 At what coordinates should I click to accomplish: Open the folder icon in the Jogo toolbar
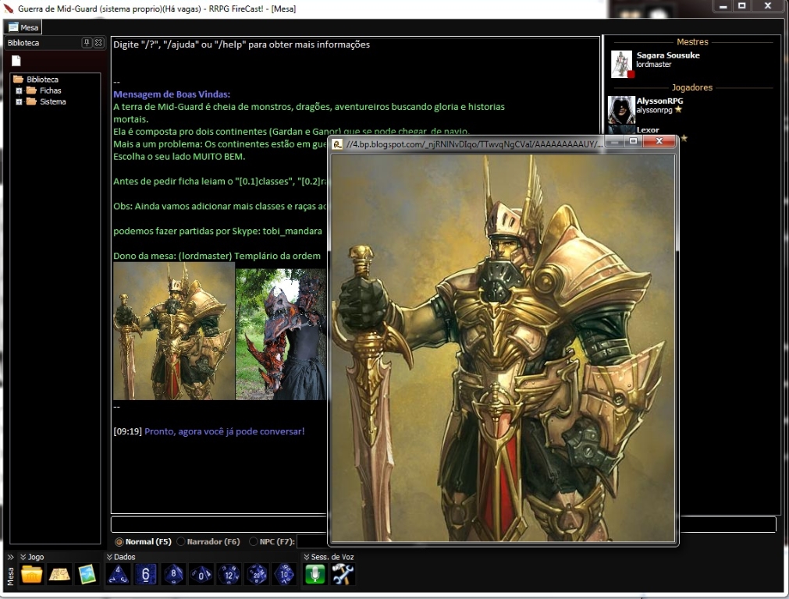point(30,575)
